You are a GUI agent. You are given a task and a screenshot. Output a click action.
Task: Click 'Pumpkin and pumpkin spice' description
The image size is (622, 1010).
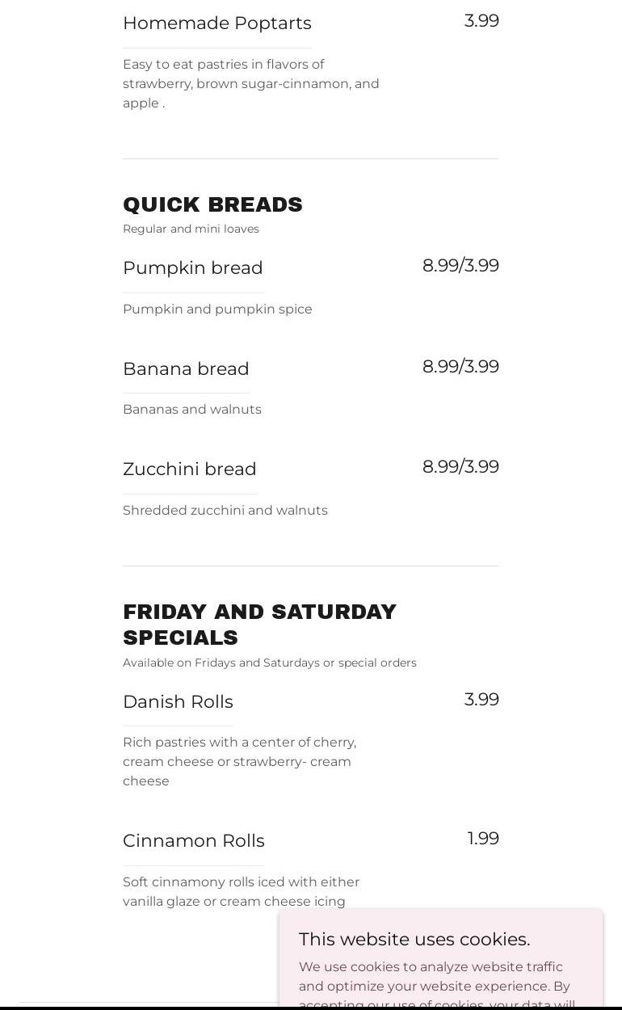pyautogui.click(x=217, y=309)
